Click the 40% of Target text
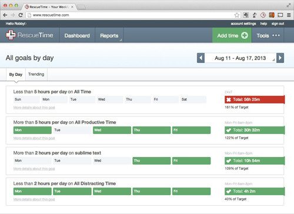This screenshot has width=294, height=214. (236, 199)
